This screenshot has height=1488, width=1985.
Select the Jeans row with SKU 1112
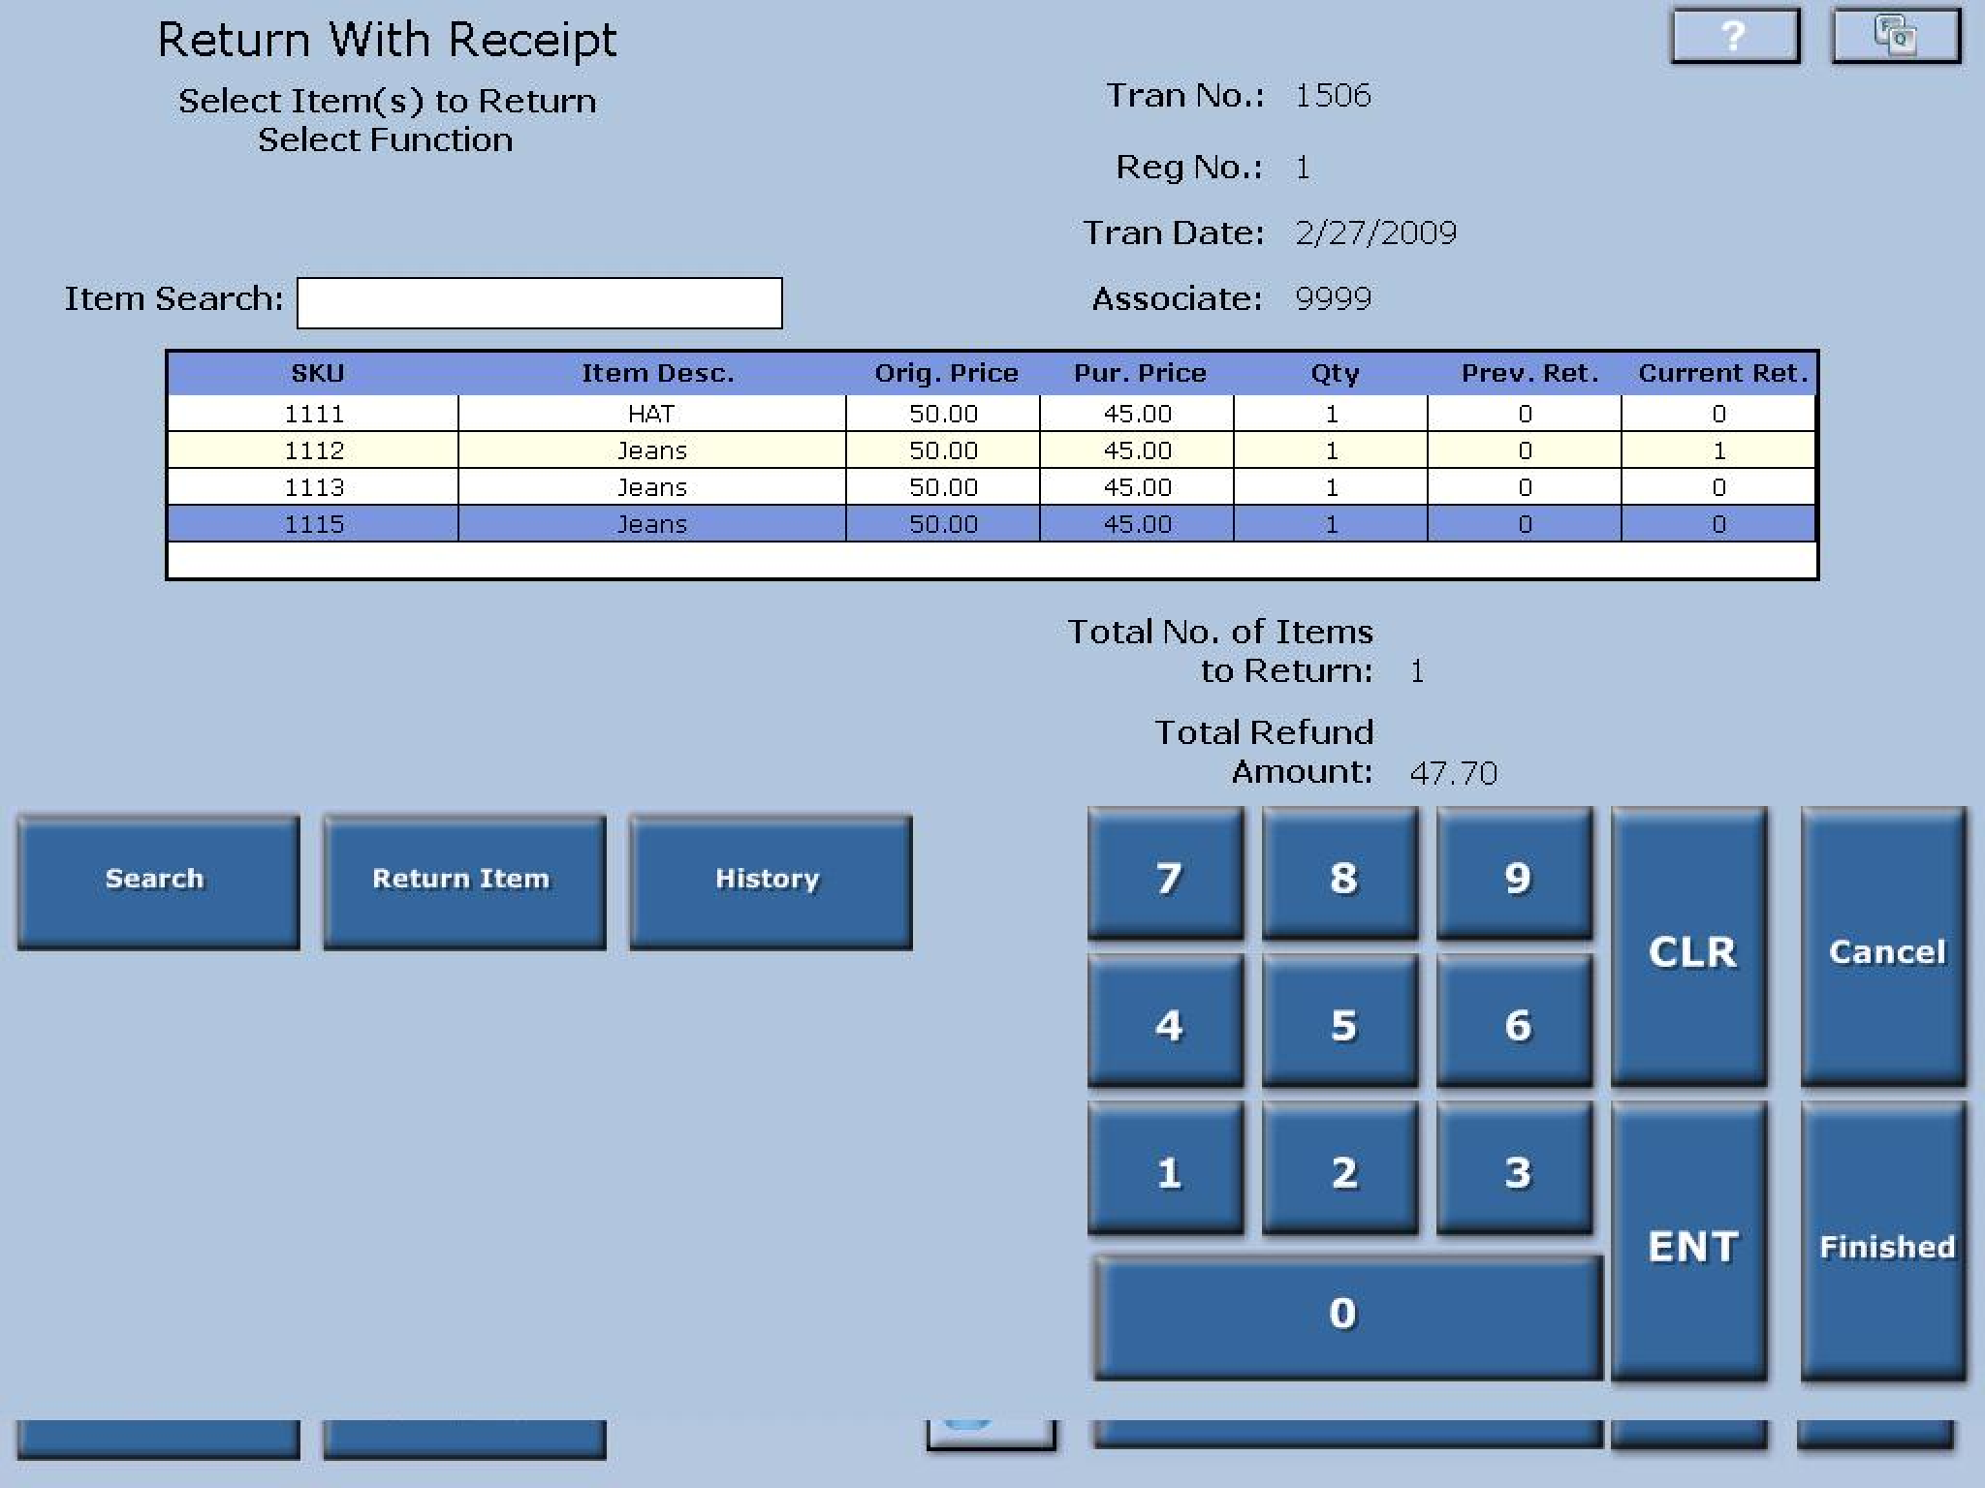(x=649, y=449)
